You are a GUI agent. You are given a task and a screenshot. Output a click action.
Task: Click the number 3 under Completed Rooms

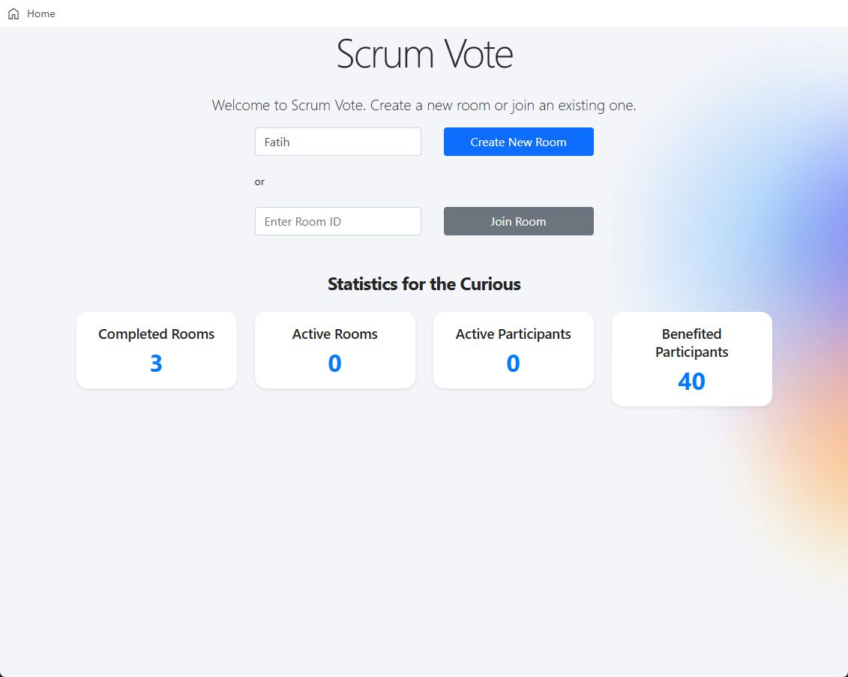pos(156,363)
